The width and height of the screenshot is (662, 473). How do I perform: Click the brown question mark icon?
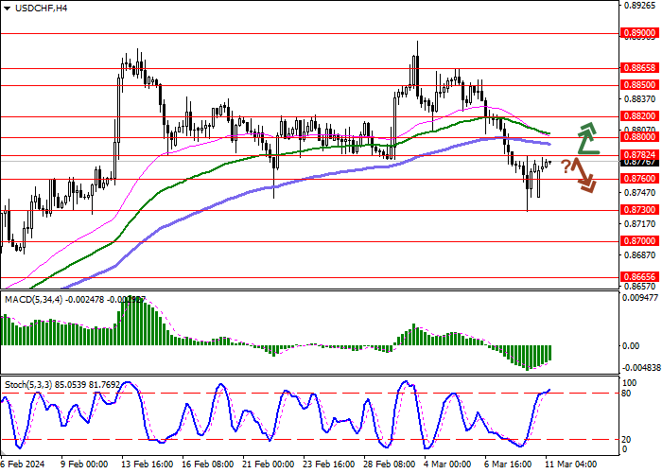click(566, 166)
